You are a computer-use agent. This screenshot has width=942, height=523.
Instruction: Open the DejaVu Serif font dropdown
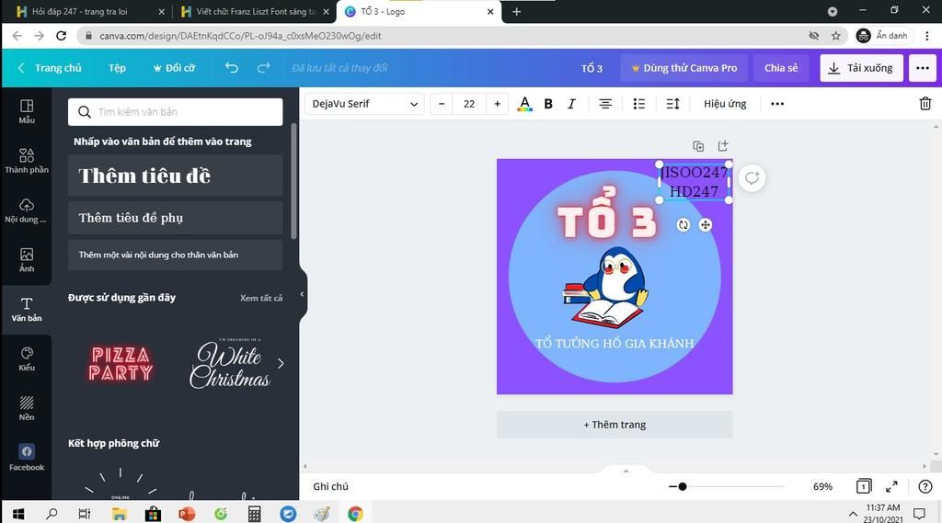(364, 104)
